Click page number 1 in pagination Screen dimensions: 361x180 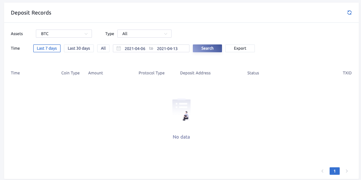[x=334, y=171]
